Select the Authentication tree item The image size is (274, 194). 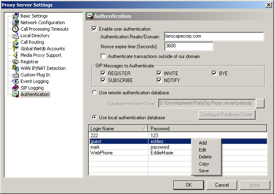[35, 94]
